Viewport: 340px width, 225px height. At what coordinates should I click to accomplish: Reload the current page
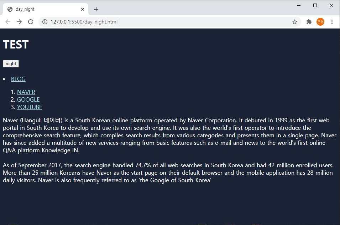[31, 22]
